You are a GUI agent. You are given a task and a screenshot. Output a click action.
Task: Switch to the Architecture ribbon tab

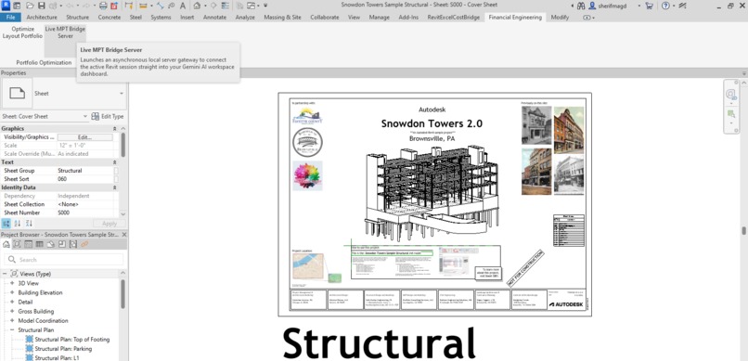tap(42, 17)
